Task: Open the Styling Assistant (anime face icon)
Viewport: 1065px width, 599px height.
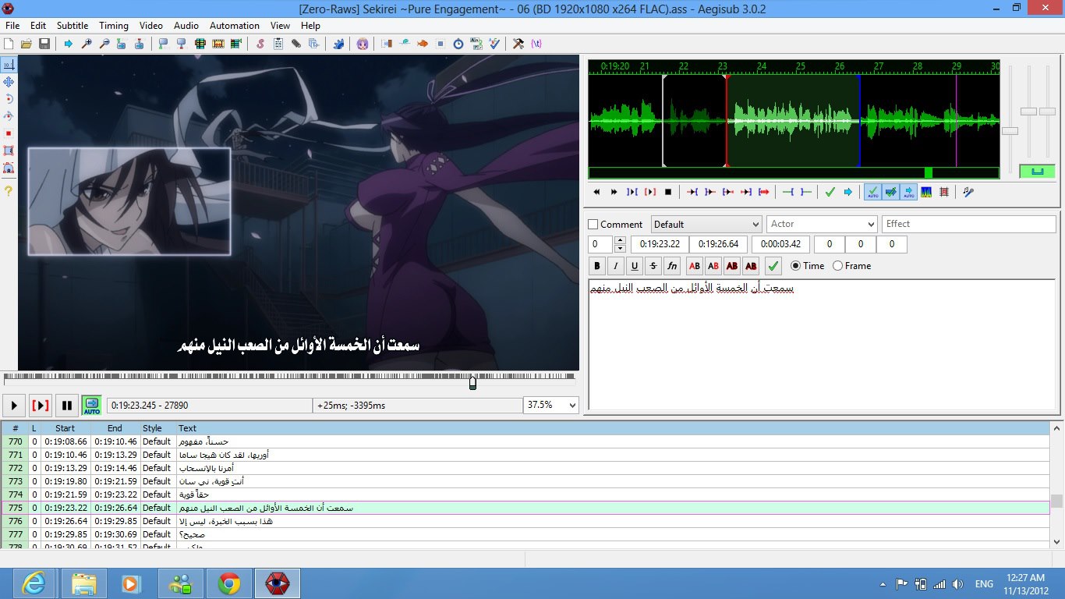Action: [x=363, y=44]
